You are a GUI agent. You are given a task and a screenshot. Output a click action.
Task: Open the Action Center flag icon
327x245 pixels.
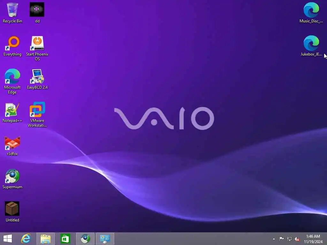click(281, 239)
